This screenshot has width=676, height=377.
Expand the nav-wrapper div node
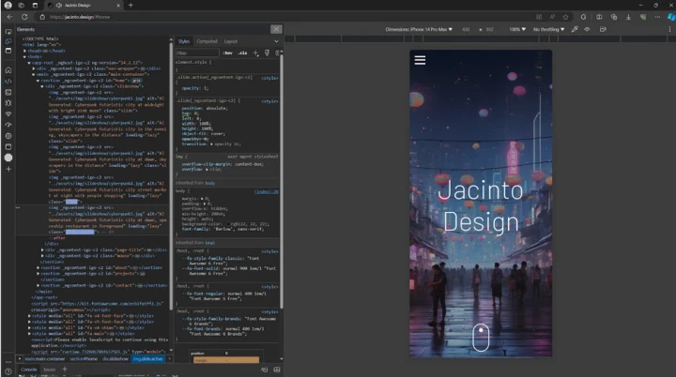(34, 68)
